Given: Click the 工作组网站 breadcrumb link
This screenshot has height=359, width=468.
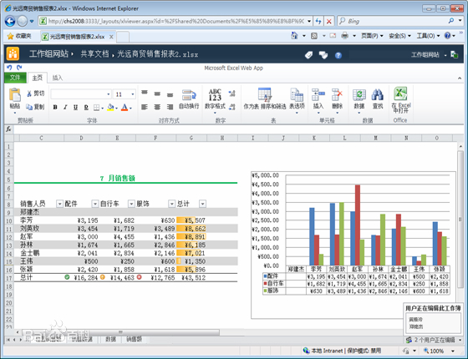Looking at the screenshot, I should click(48, 54).
